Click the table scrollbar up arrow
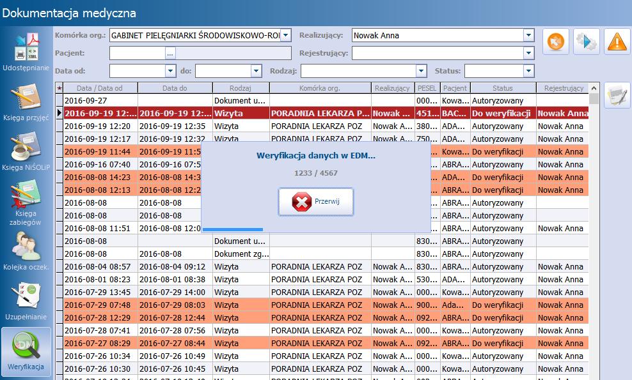This screenshot has width=632, height=380. click(x=594, y=88)
